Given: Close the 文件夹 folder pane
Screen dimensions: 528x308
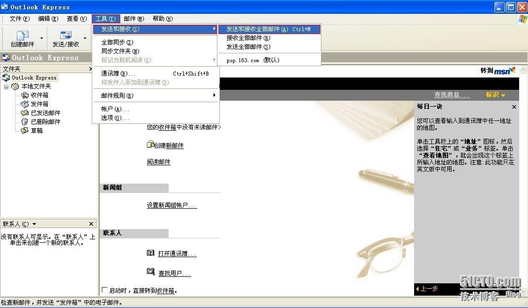Looking at the screenshot, I should [x=90, y=69].
